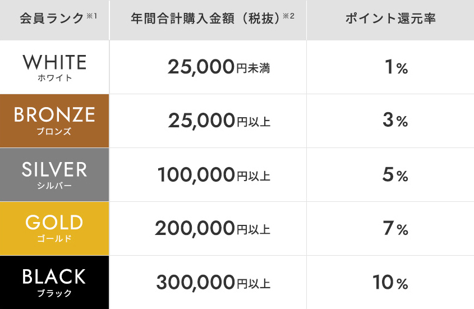Click the 年間合計購入金額 column header
This screenshot has height=309, width=474.
(x=204, y=19)
